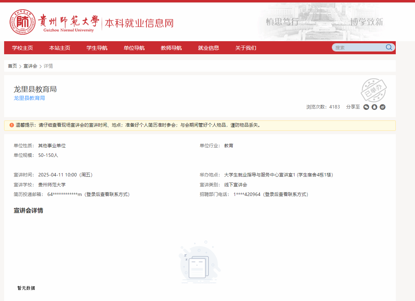Go to 首页 via the breadcrumb
Screen dimensions: 415x301
[x=12, y=66]
